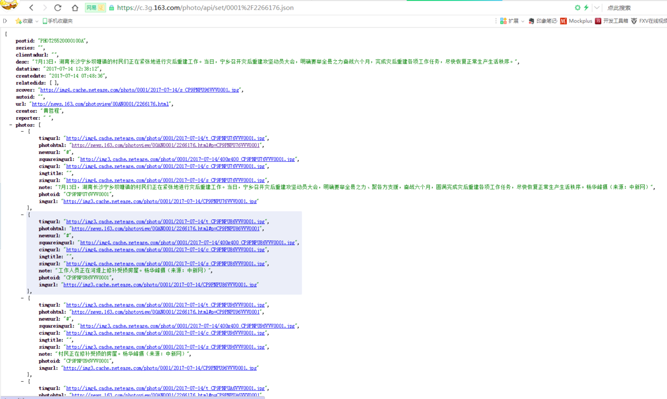Screen dimensions: 667x399
Task: Click the green lock security icon
Action: point(112,8)
